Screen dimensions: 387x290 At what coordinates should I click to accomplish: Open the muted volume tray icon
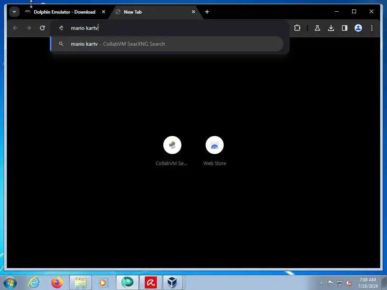[349, 283]
